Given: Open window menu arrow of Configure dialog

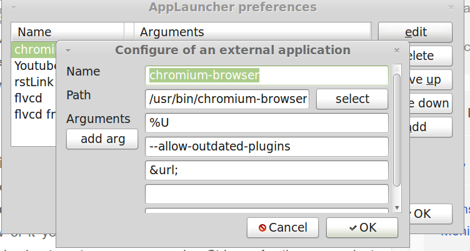Looking at the screenshot, I should [x=68, y=51].
